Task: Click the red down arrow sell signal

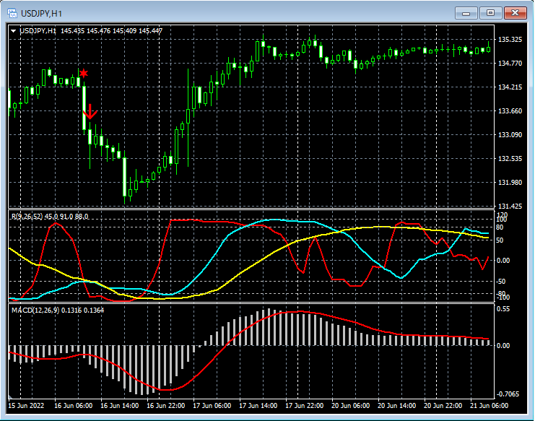Action: coord(90,111)
